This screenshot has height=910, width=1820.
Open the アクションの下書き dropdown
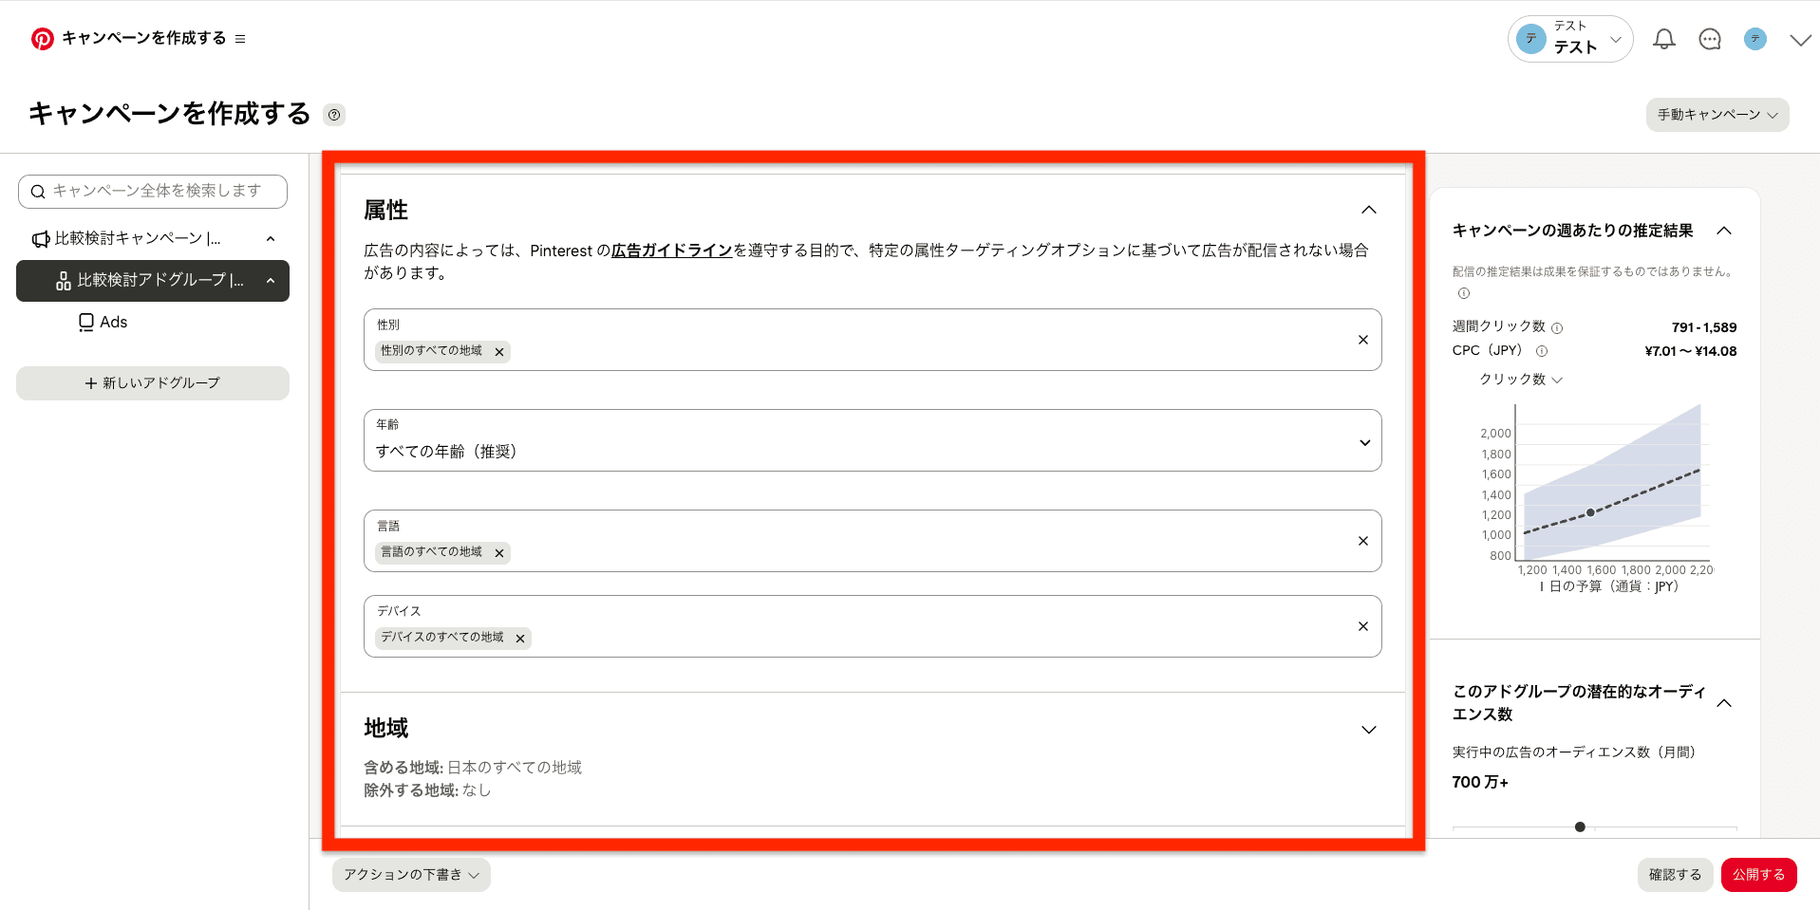point(411,875)
